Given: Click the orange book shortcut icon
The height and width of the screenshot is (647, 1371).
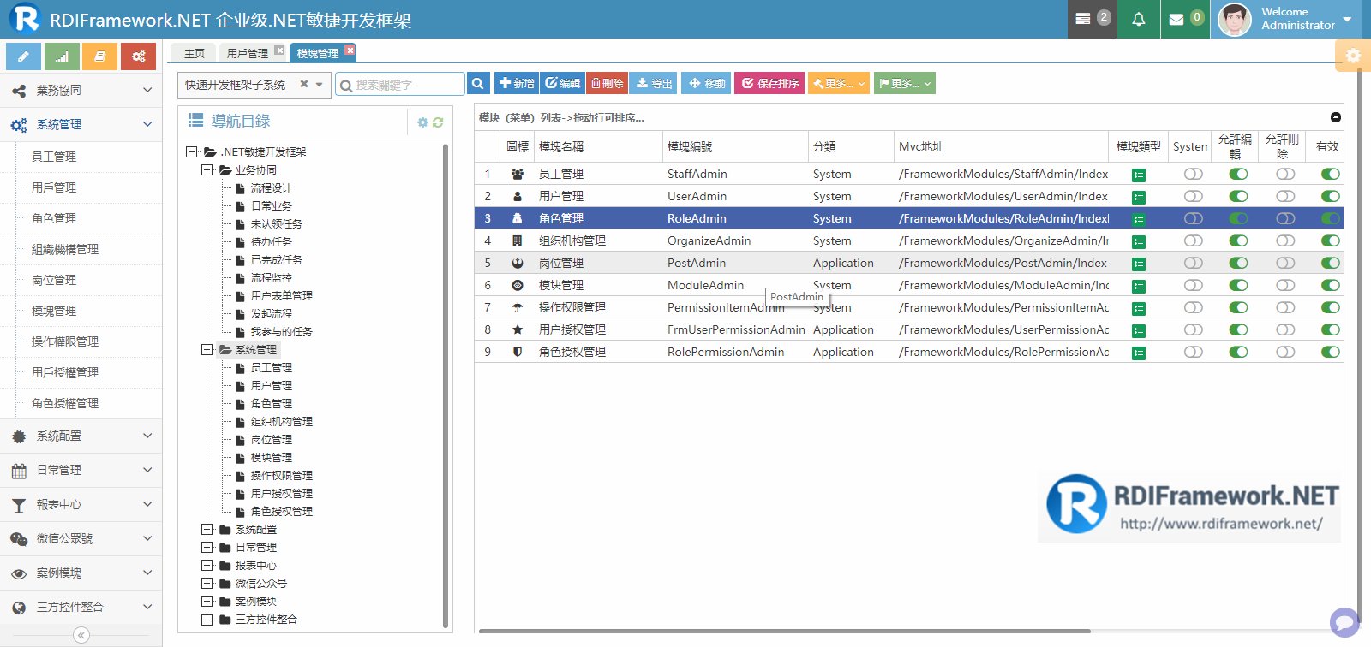Looking at the screenshot, I should click(x=100, y=56).
